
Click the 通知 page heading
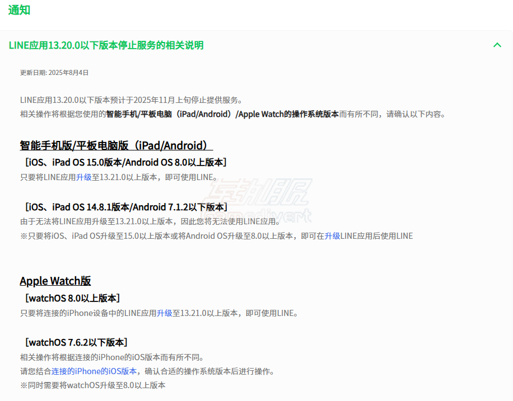pyautogui.click(x=19, y=10)
